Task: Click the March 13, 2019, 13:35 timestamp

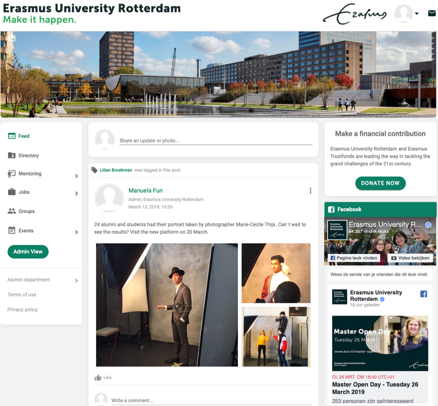Action: 150,207
